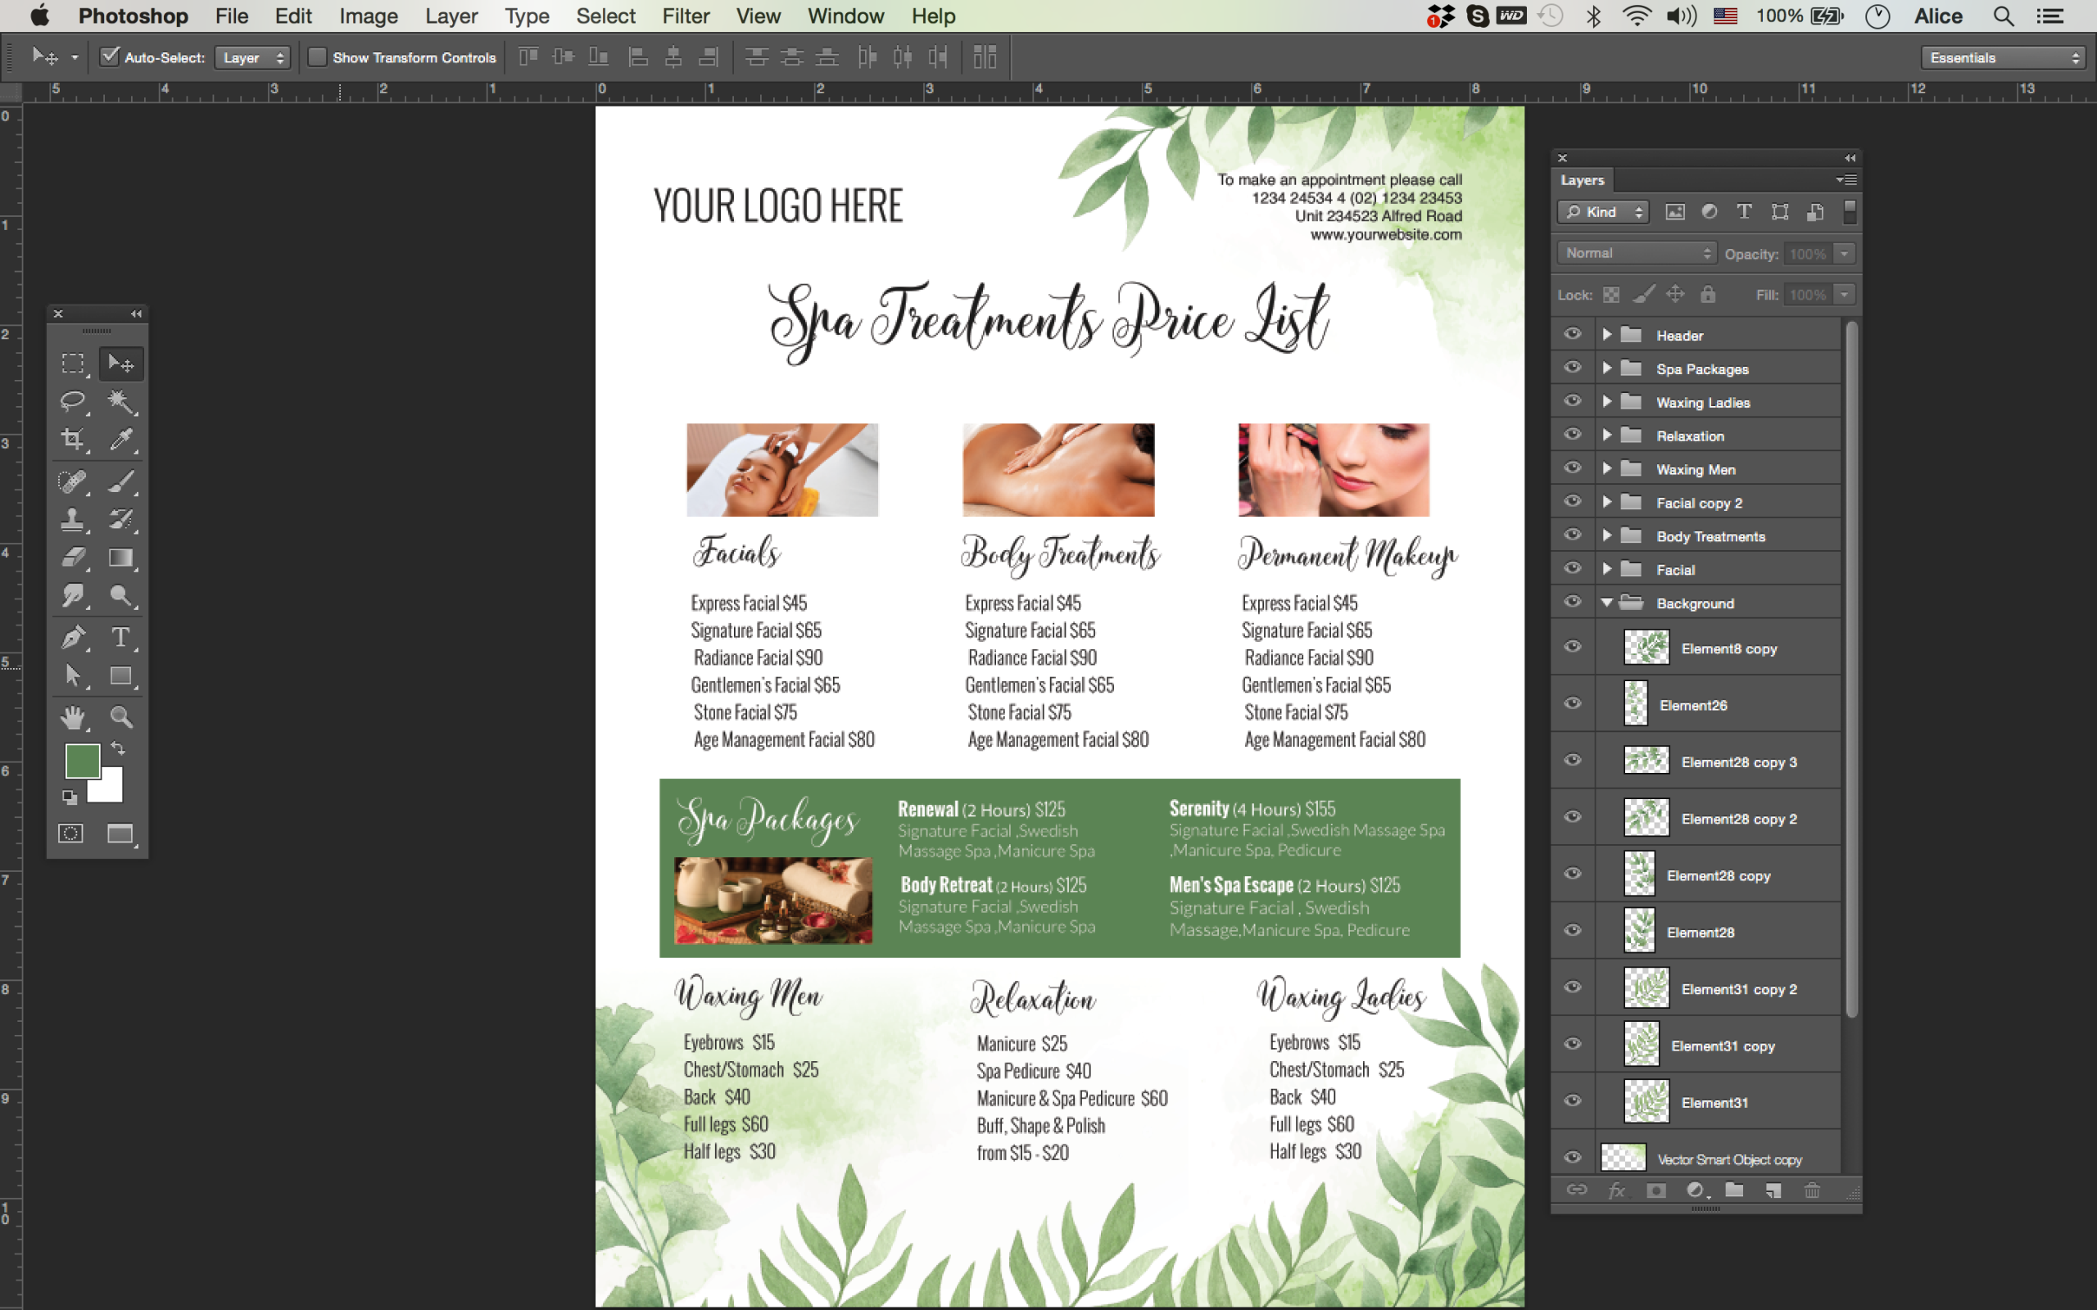Select the History Brush tool
The image size is (2097, 1310).
coord(121,519)
